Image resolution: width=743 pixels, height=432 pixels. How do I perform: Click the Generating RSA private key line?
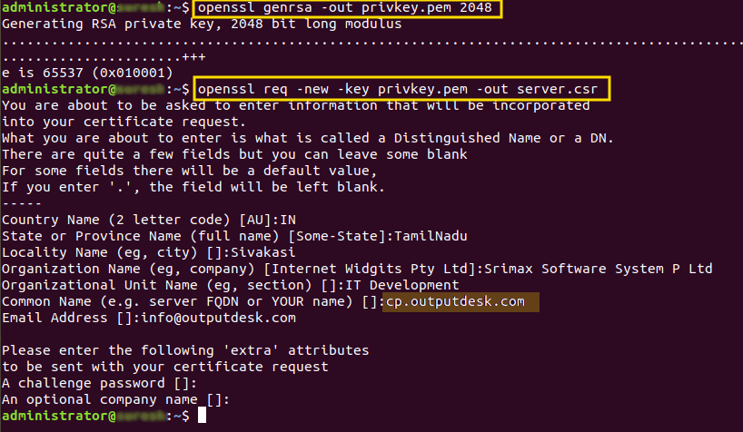pos(202,24)
